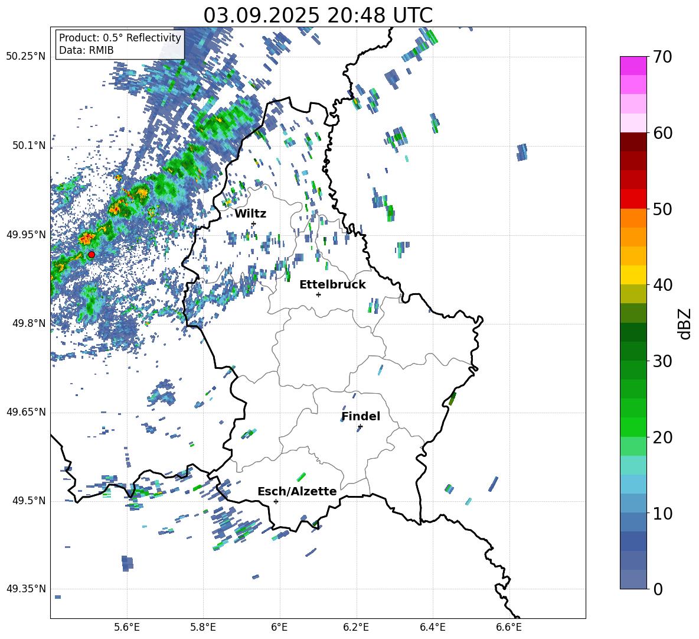Click the colorbar 10 tick label
The image size is (699, 639).
(x=662, y=513)
